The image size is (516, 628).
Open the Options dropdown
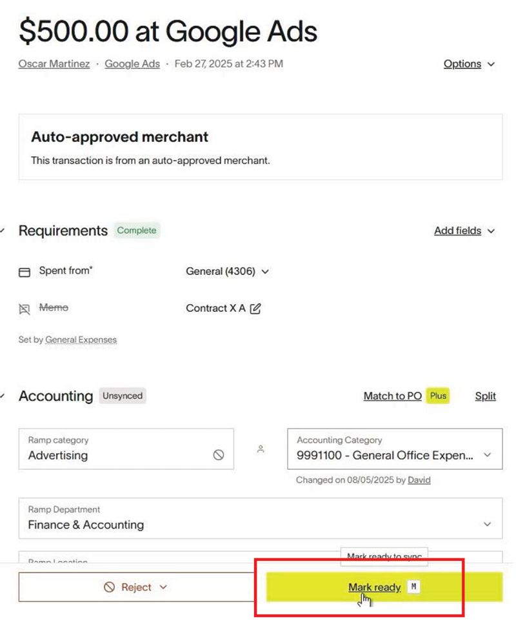click(469, 64)
